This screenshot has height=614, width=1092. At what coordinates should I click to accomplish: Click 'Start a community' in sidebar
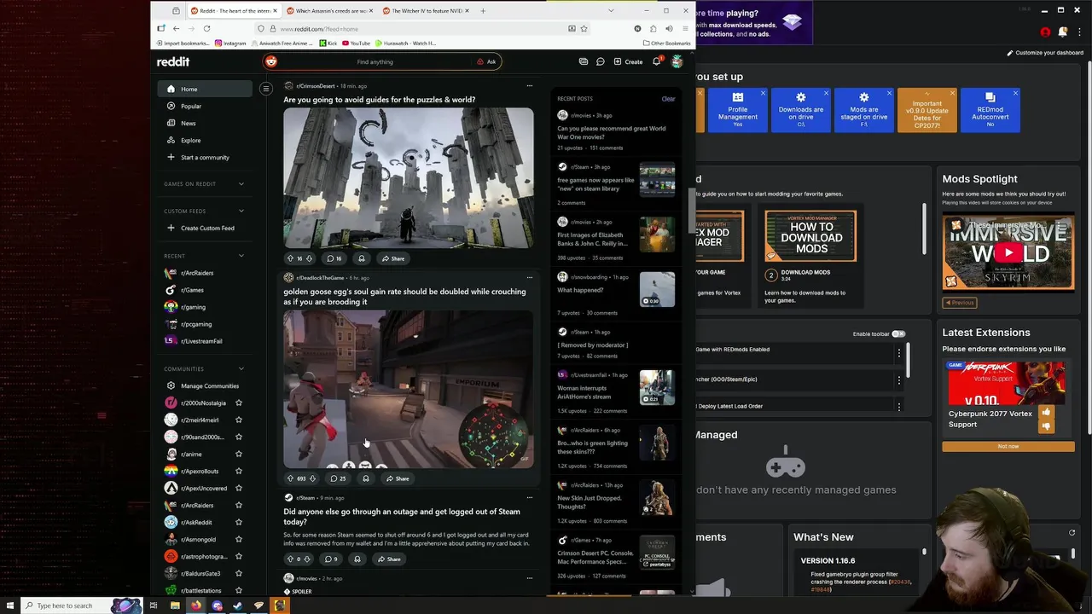pos(205,157)
